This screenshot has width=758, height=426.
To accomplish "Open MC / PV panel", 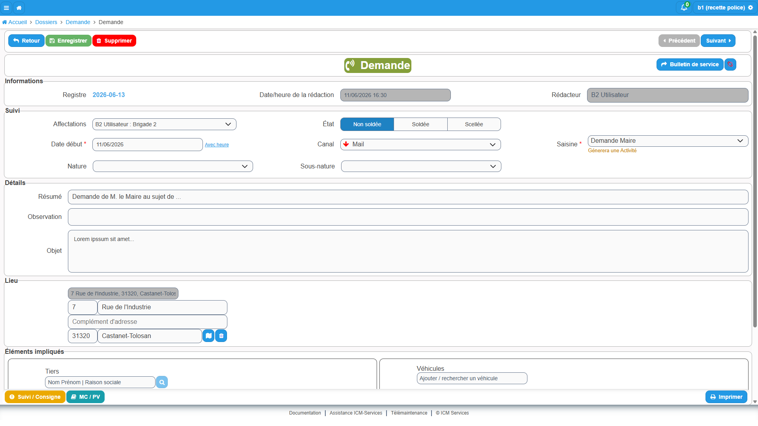I will (85, 397).
